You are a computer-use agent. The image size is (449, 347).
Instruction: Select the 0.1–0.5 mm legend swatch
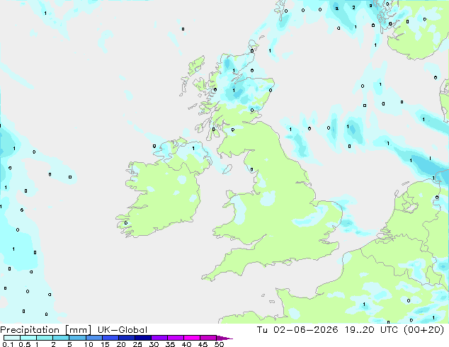pyautogui.click(x=12, y=338)
